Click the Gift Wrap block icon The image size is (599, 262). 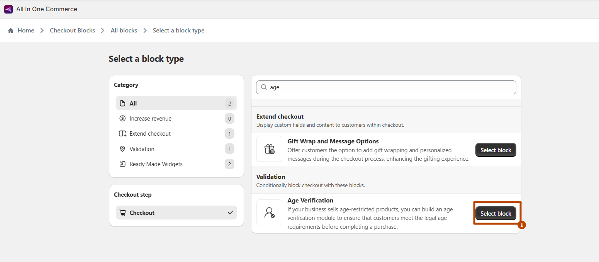(x=269, y=149)
